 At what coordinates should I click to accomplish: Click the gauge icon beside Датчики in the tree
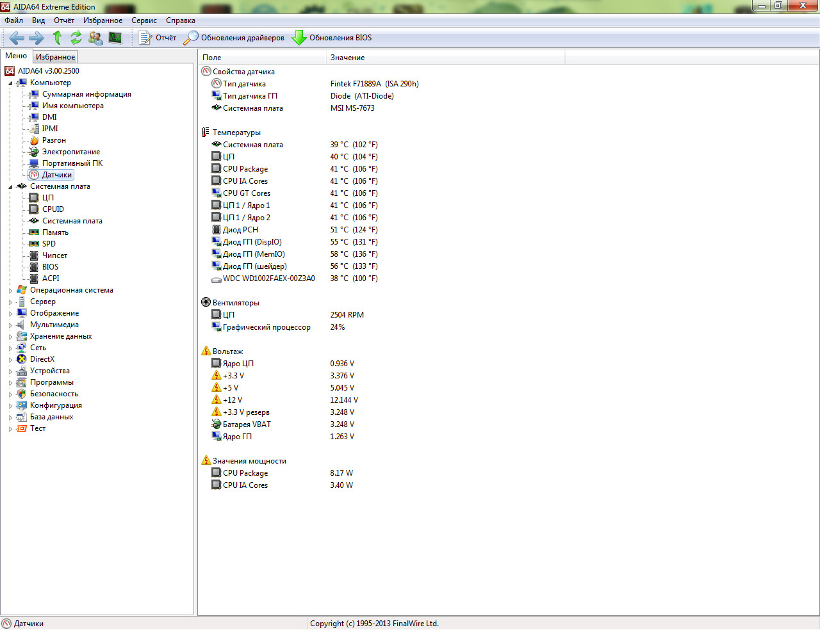tap(34, 175)
